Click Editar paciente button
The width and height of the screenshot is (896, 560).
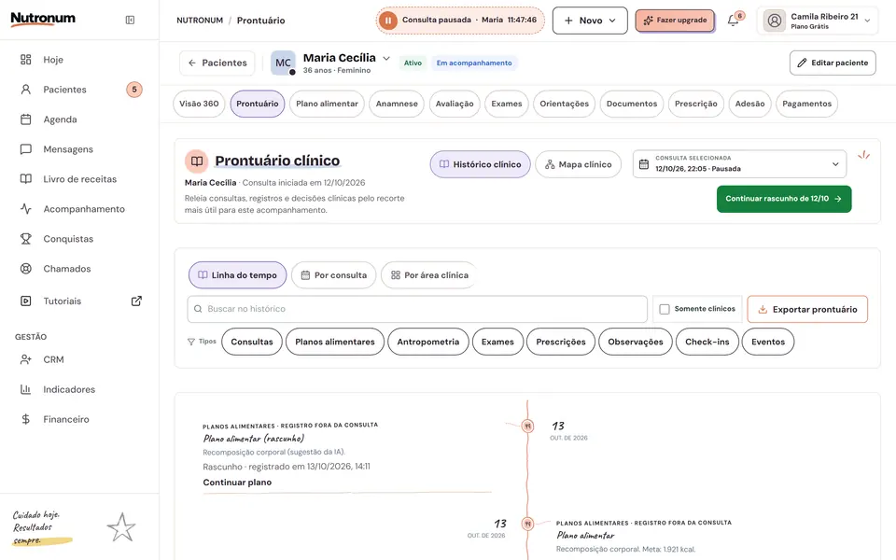(x=833, y=63)
